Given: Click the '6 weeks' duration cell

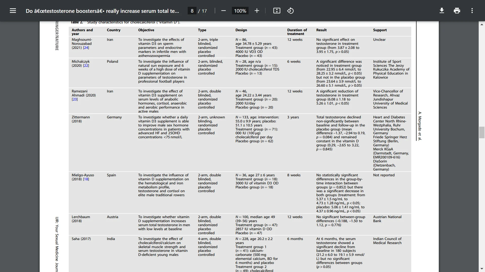Looking at the screenshot, I should (x=294, y=61).
